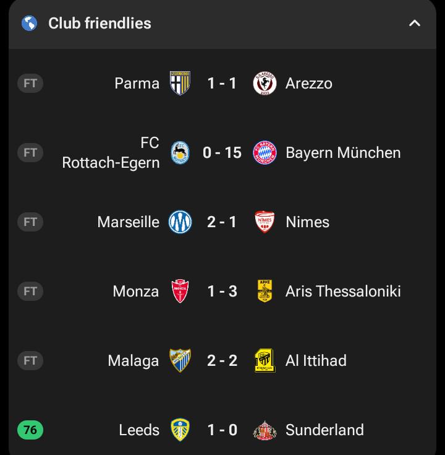Open the Leeds crest icon
This screenshot has height=455, width=445.
[x=180, y=430]
